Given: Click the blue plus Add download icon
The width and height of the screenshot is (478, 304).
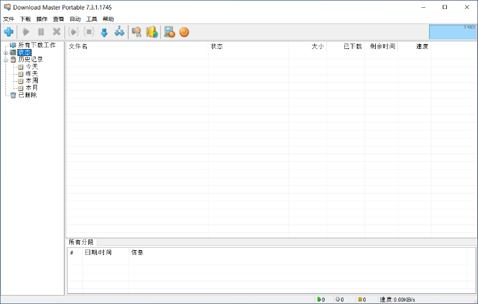Looking at the screenshot, I should pyautogui.click(x=8, y=32).
